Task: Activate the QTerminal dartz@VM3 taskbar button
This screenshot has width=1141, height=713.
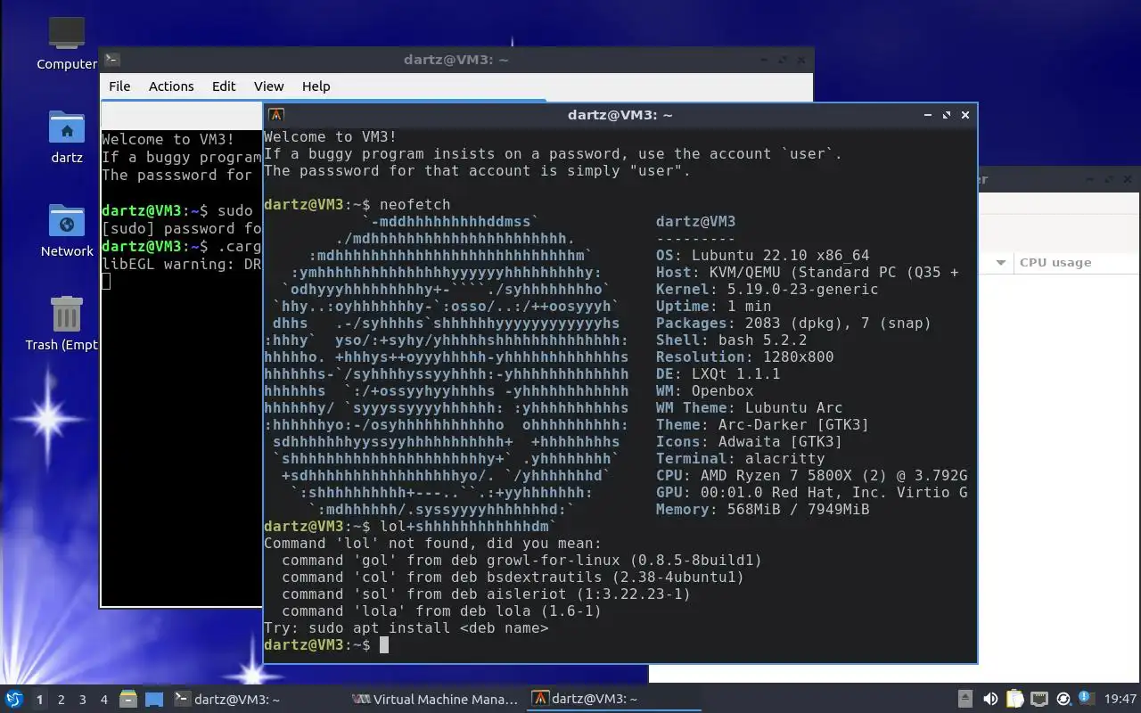Action: click(x=257, y=700)
